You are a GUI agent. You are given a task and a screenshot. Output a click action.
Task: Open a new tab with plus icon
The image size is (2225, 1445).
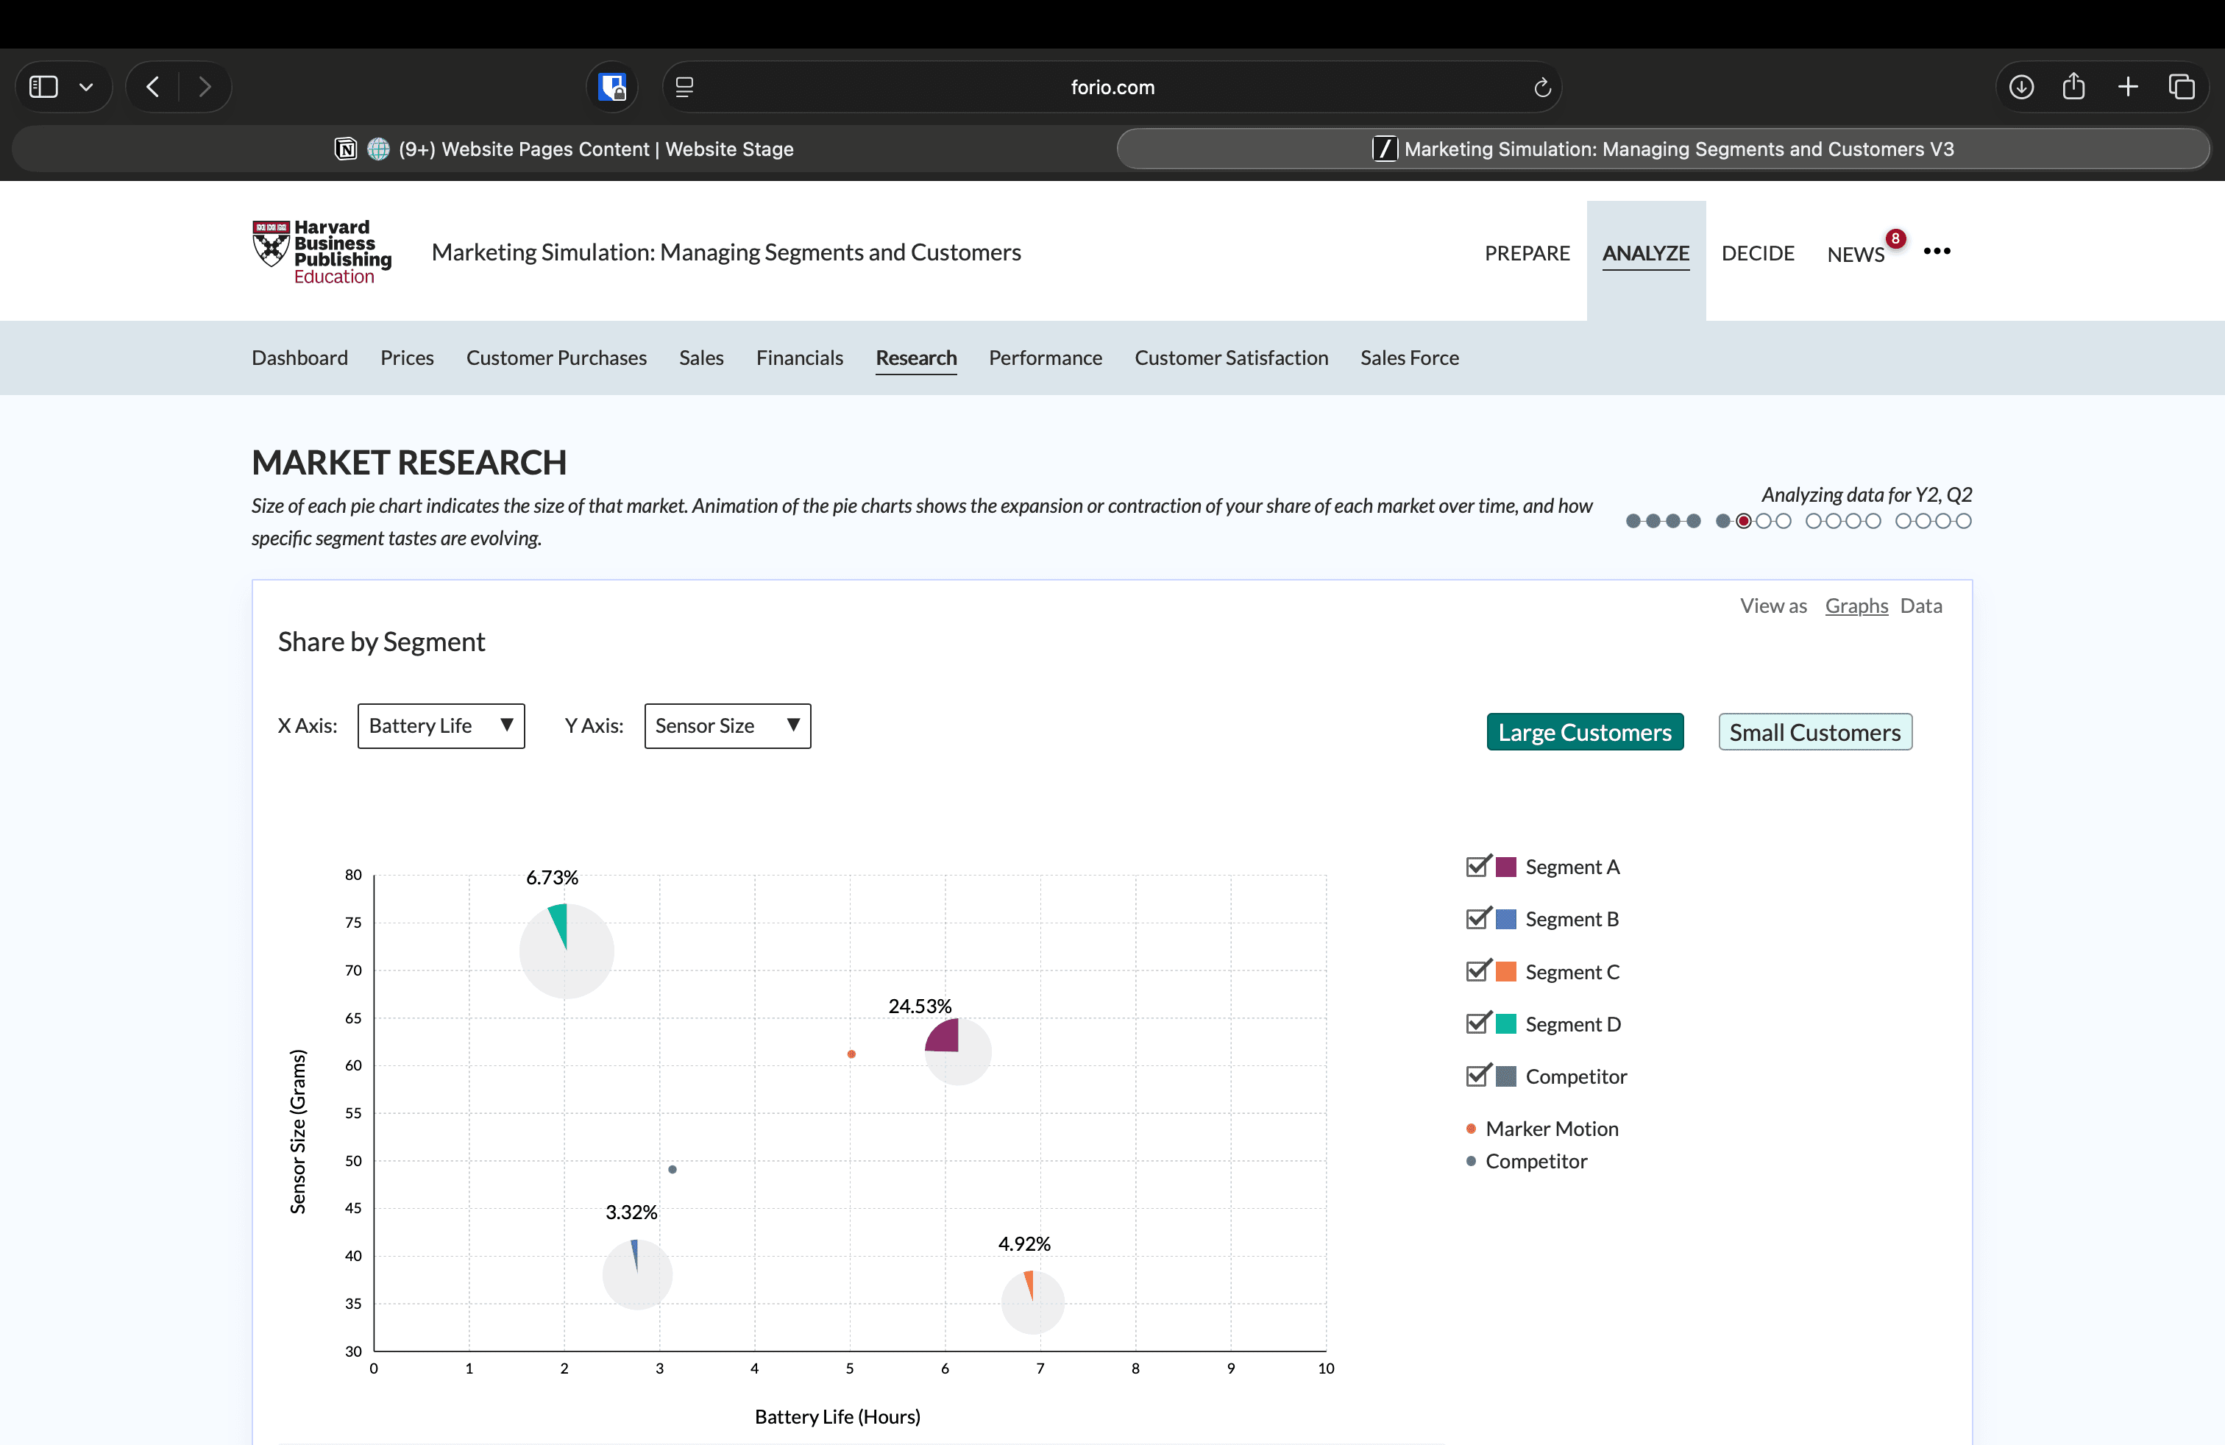pyautogui.click(x=2128, y=87)
